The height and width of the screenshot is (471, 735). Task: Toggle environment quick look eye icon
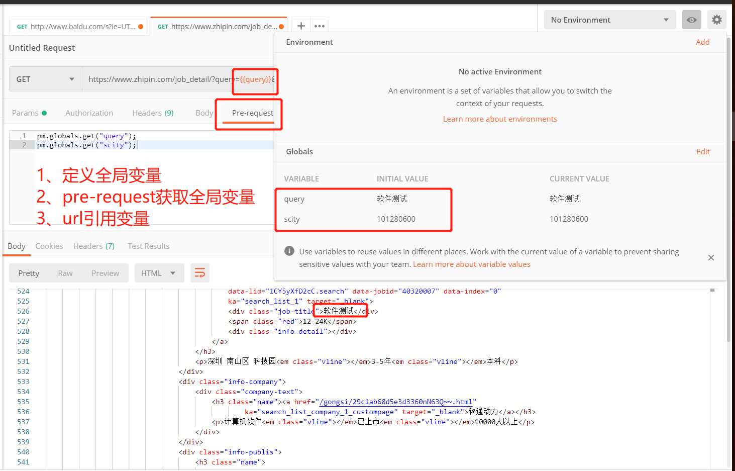tap(692, 20)
